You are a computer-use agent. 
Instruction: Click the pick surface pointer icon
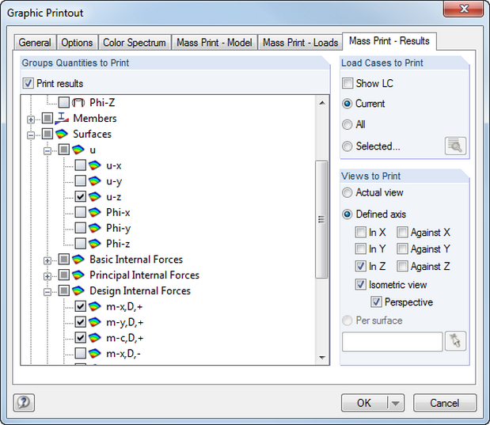point(455,341)
